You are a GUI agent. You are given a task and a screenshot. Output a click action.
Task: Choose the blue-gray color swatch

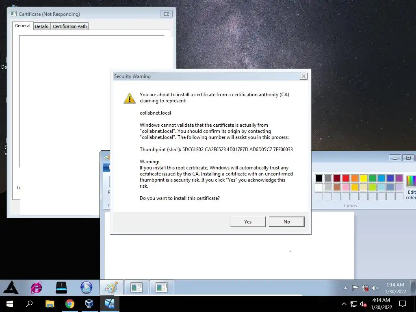[390, 187]
